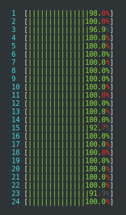Click the CPU core number 1 label
Image resolution: width=126 pixels, height=215 pixels.
click(14, 13)
